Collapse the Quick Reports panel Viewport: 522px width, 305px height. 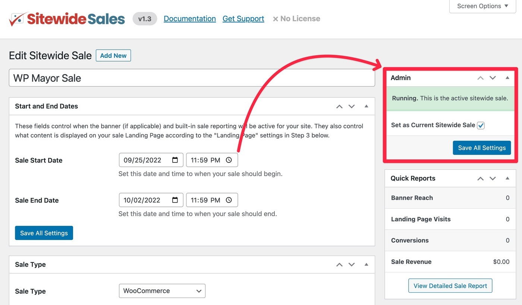[x=507, y=178]
